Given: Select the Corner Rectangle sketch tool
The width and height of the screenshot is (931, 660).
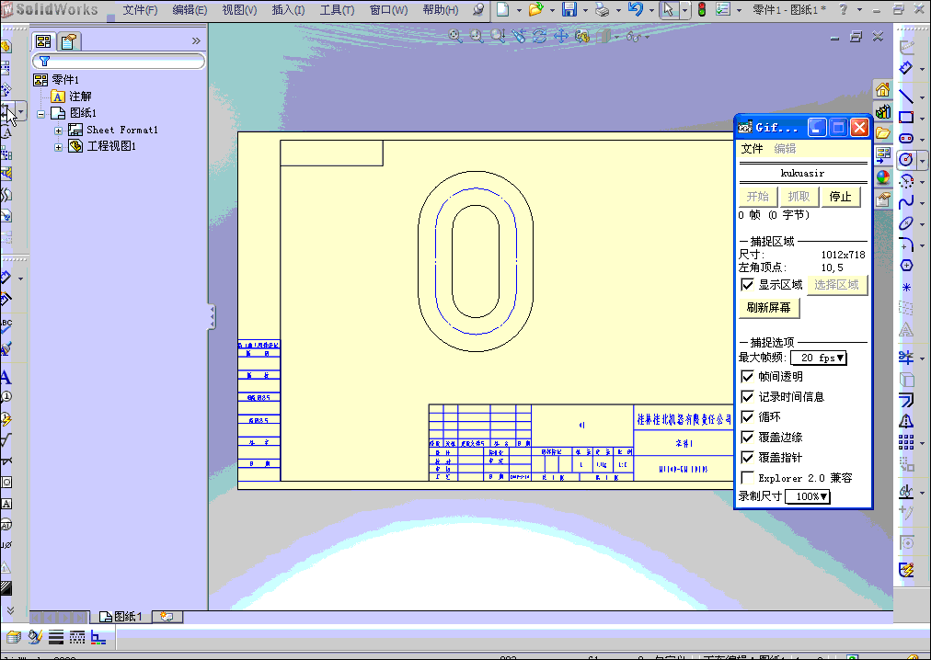Looking at the screenshot, I should click(x=906, y=117).
